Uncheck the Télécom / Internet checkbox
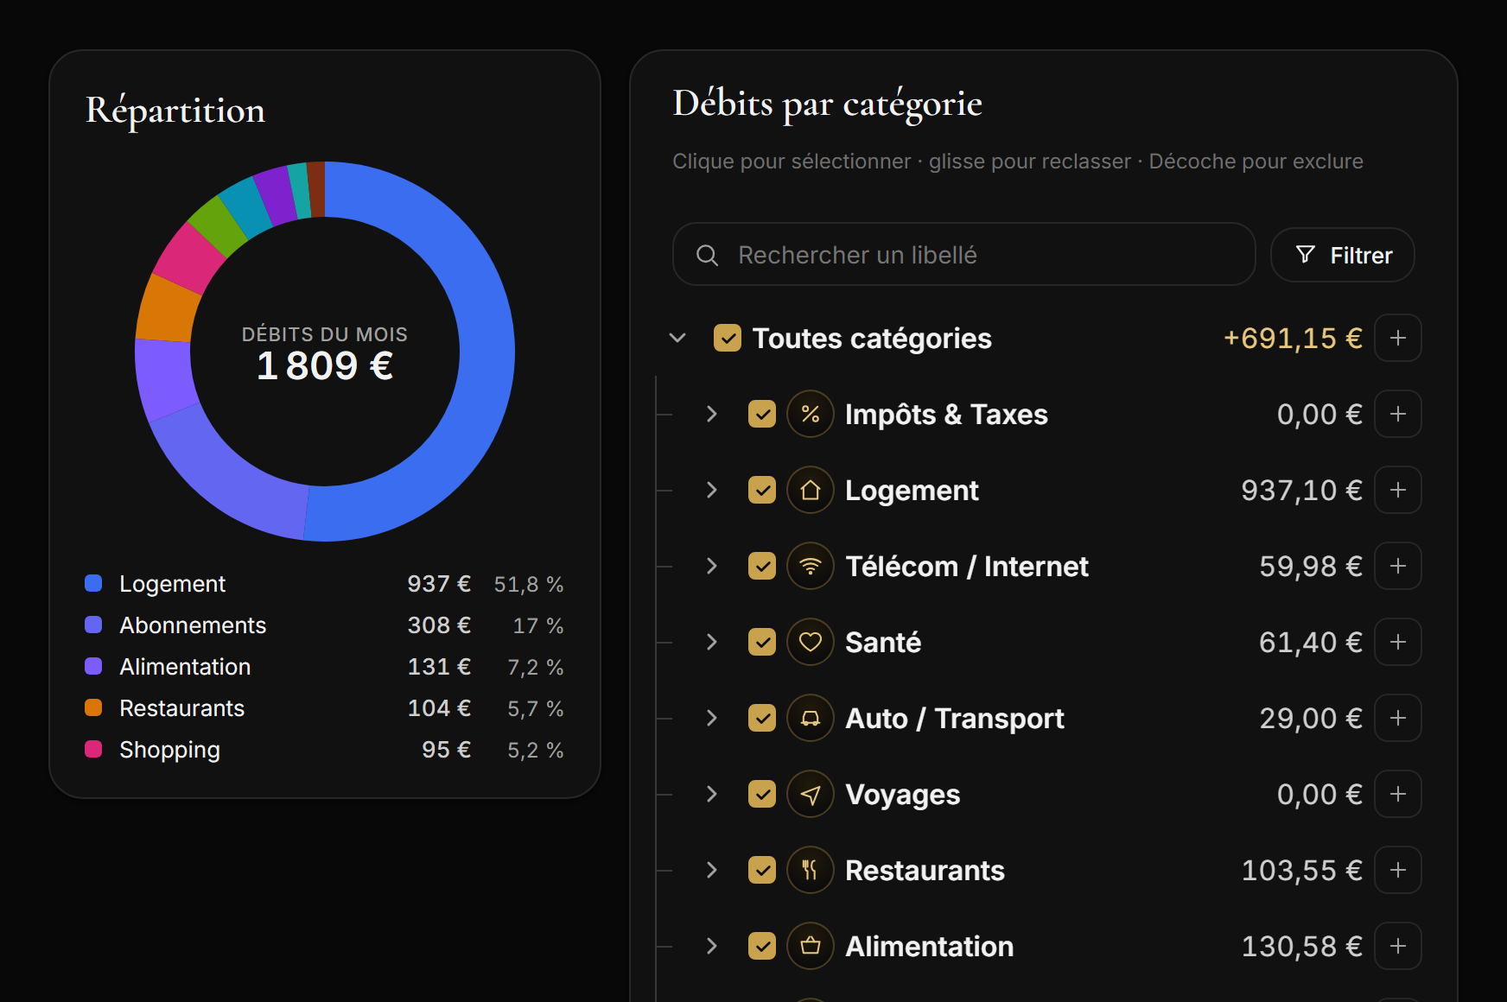Viewport: 1507px width, 1002px height. 762,566
